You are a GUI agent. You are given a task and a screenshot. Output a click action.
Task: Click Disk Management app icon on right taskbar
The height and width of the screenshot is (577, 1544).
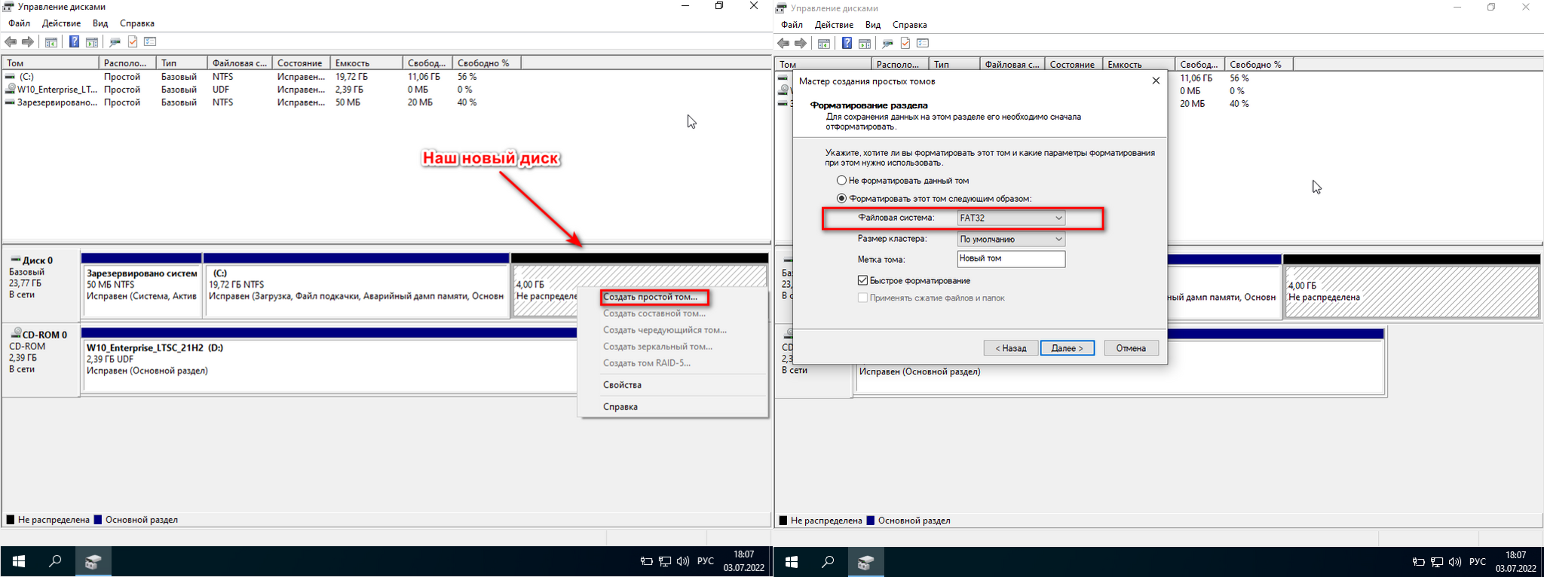click(x=865, y=562)
